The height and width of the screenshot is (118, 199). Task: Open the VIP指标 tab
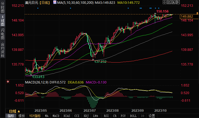35,116
